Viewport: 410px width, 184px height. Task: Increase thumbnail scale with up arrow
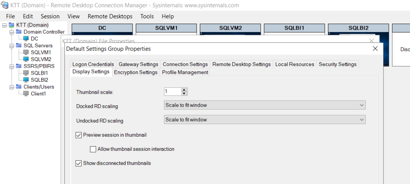tap(184, 90)
